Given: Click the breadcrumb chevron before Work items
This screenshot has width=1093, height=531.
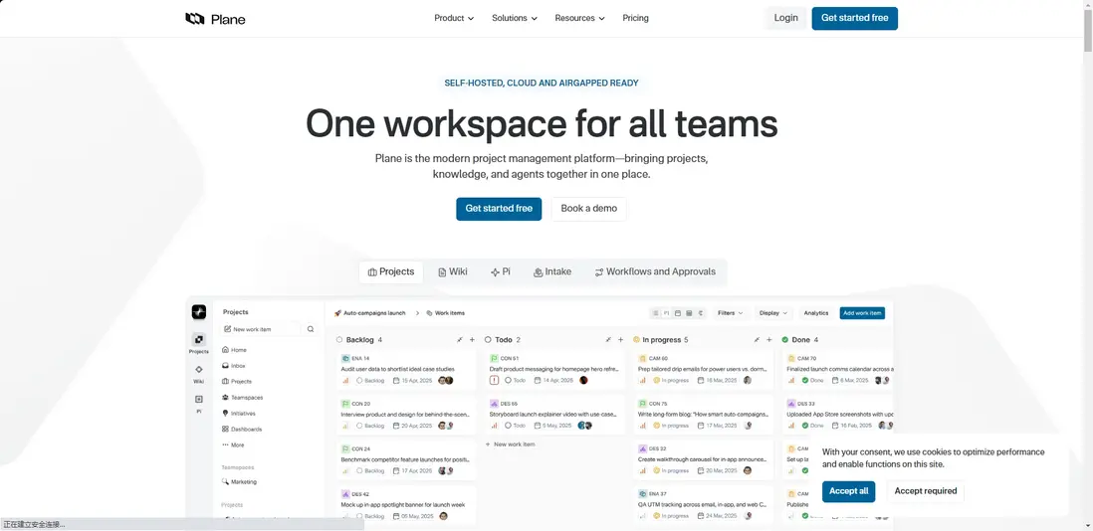Looking at the screenshot, I should 417,313.
